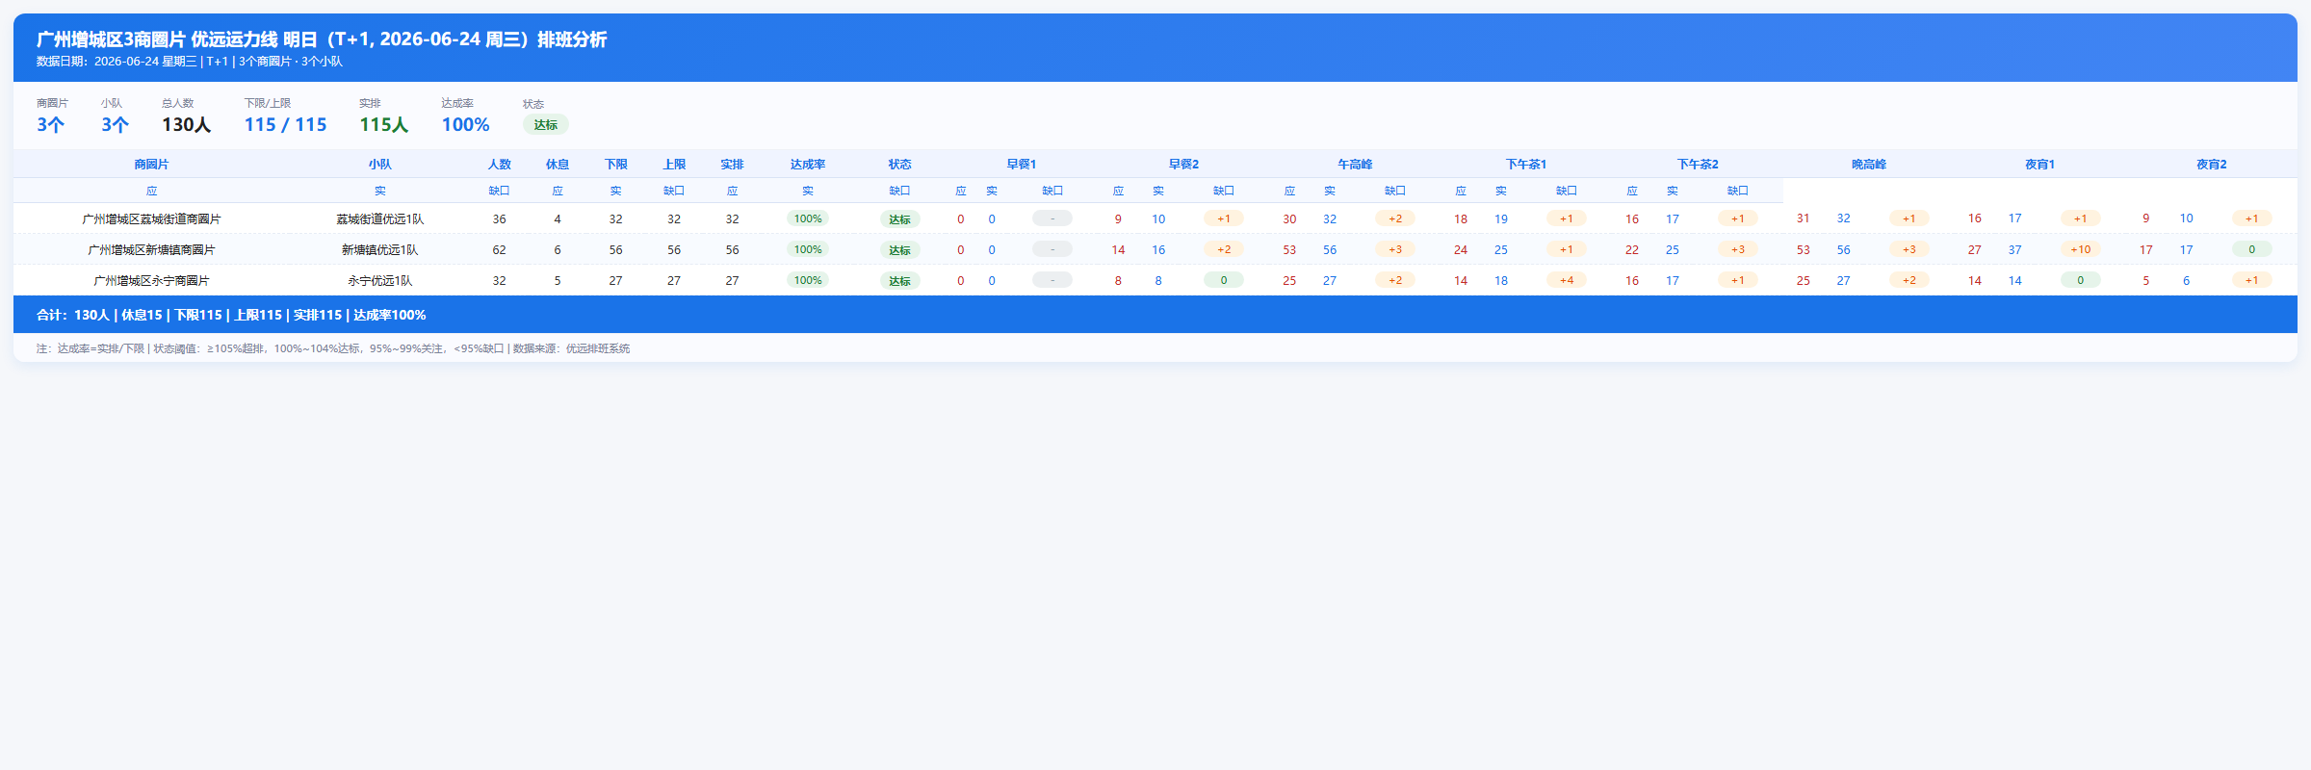Viewport: 2311px width, 770px height.
Task: Click the +4 gap badge in 永宁优远1队 row
Action: (1567, 280)
